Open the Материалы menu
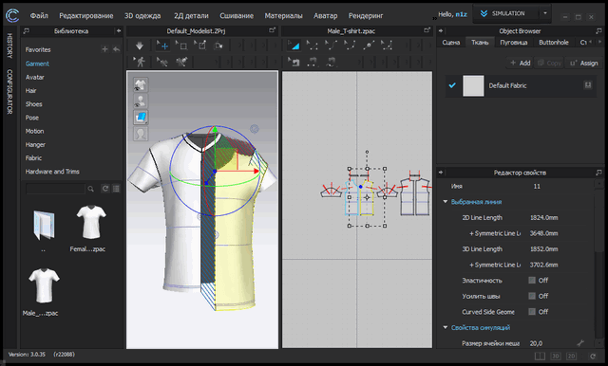 283,16
